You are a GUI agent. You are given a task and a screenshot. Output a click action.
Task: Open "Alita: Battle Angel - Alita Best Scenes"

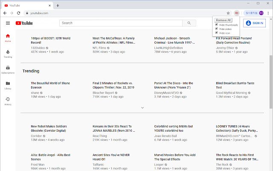[50, 157]
